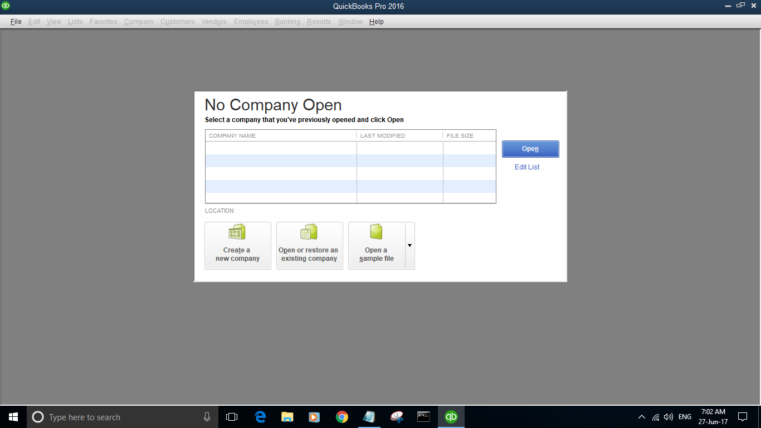761x428 pixels.
Task: Click Create a new company button
Action: pyautogui.click(x=238, y=246)
